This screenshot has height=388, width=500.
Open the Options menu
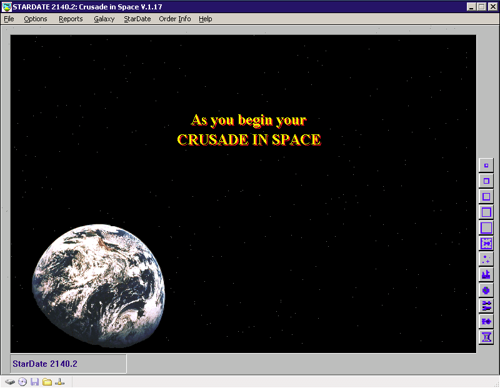[x=36, y=19]
